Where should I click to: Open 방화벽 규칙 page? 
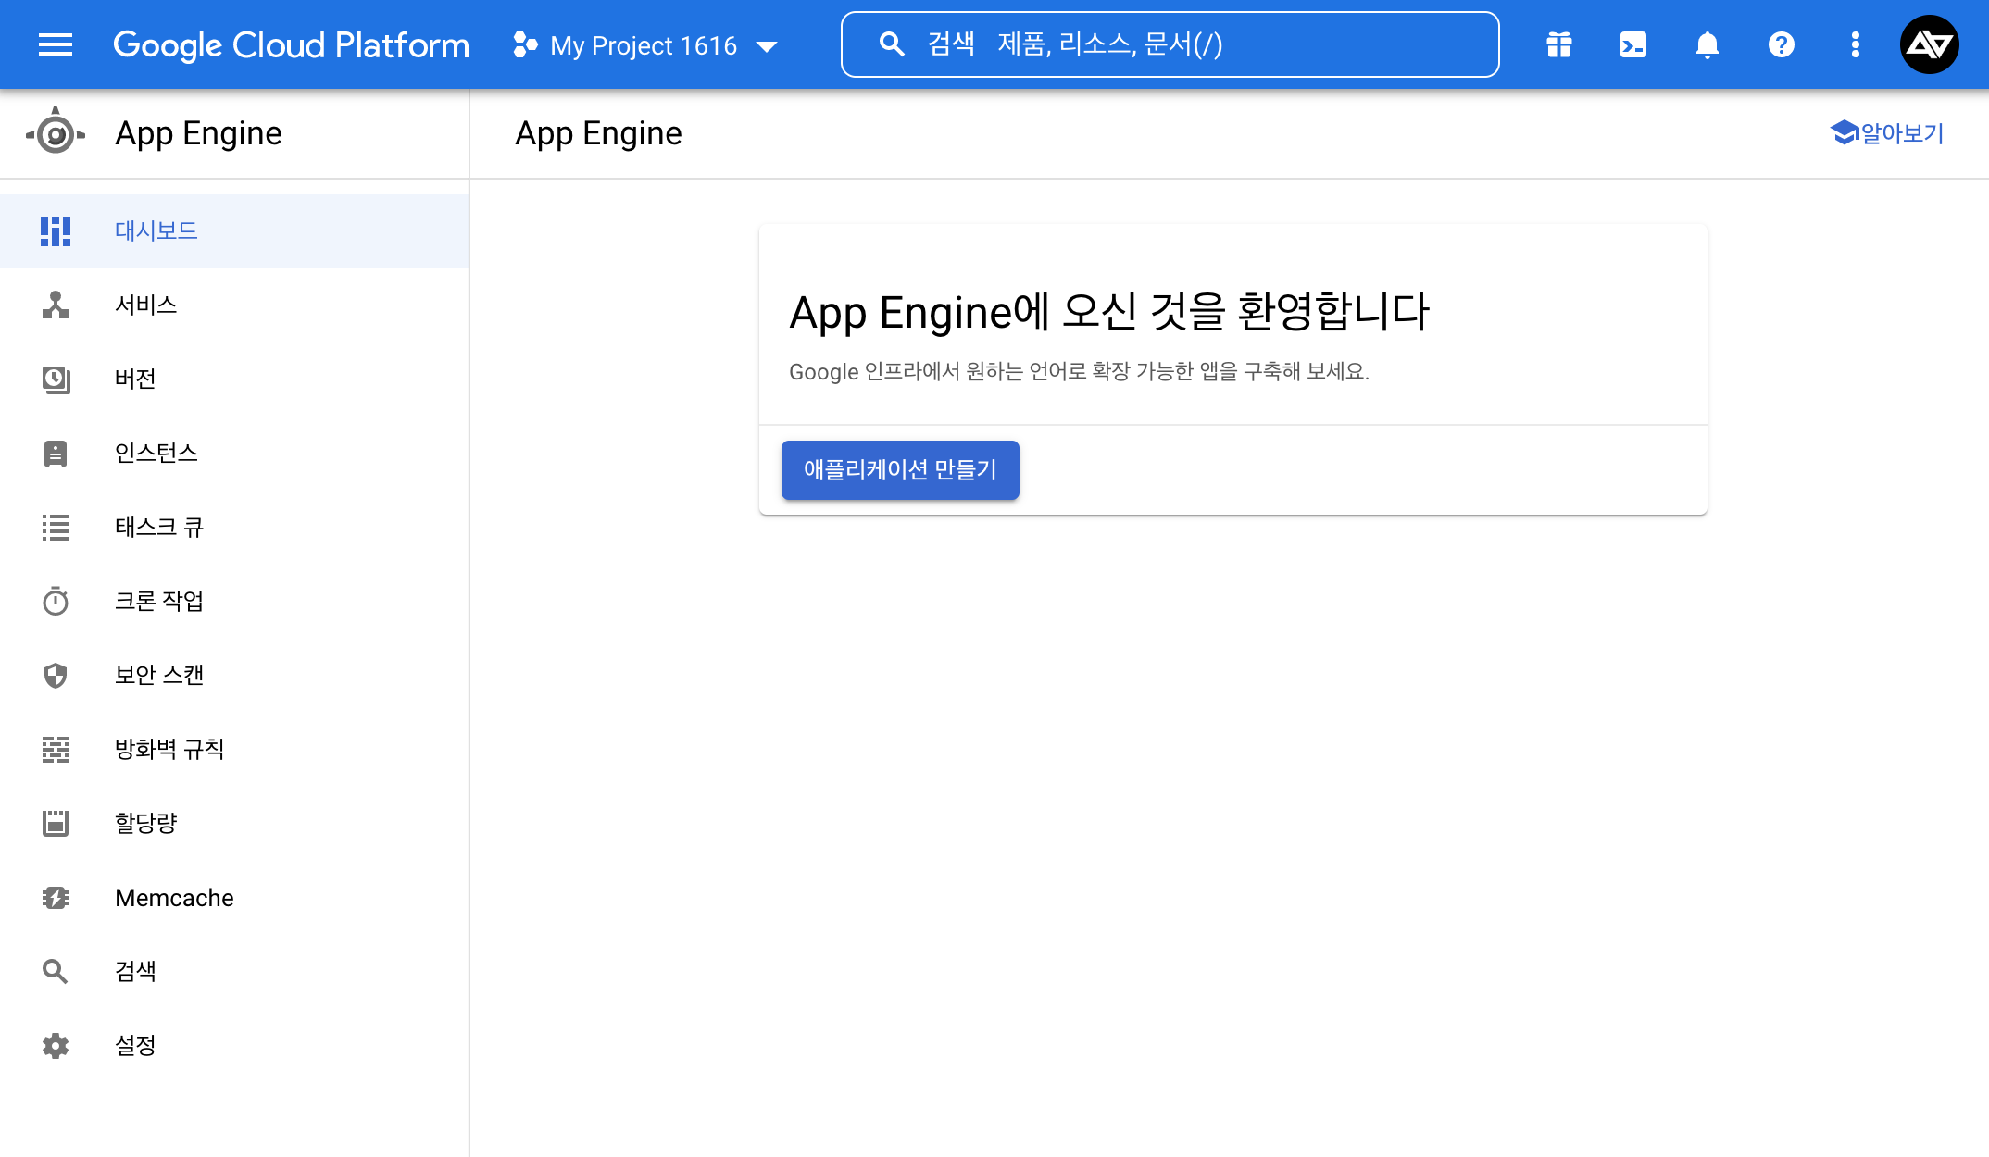(x=169, y=749)
